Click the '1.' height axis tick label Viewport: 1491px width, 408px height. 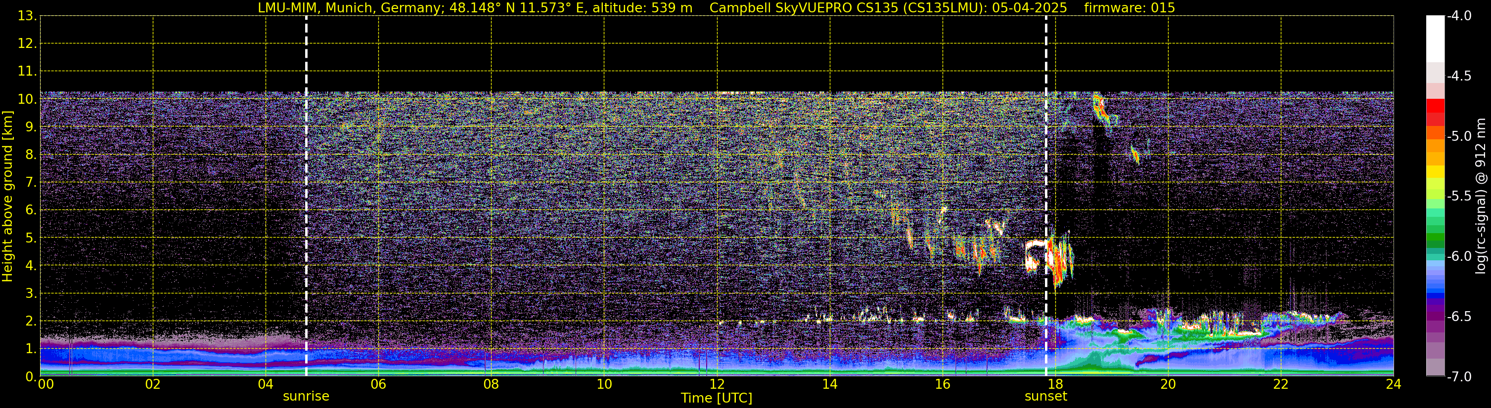[x=31, y=348]
